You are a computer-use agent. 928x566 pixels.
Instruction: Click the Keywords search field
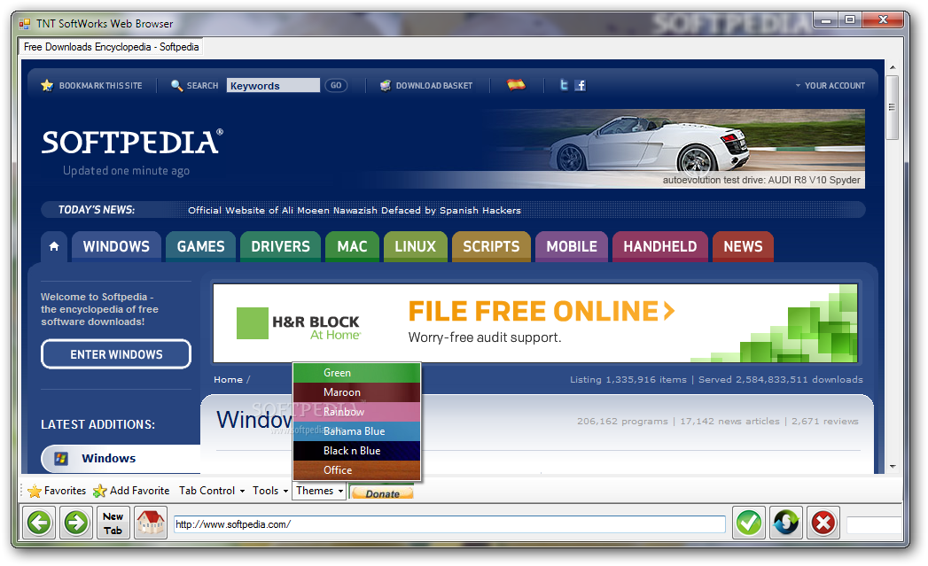tap(273, 86)
